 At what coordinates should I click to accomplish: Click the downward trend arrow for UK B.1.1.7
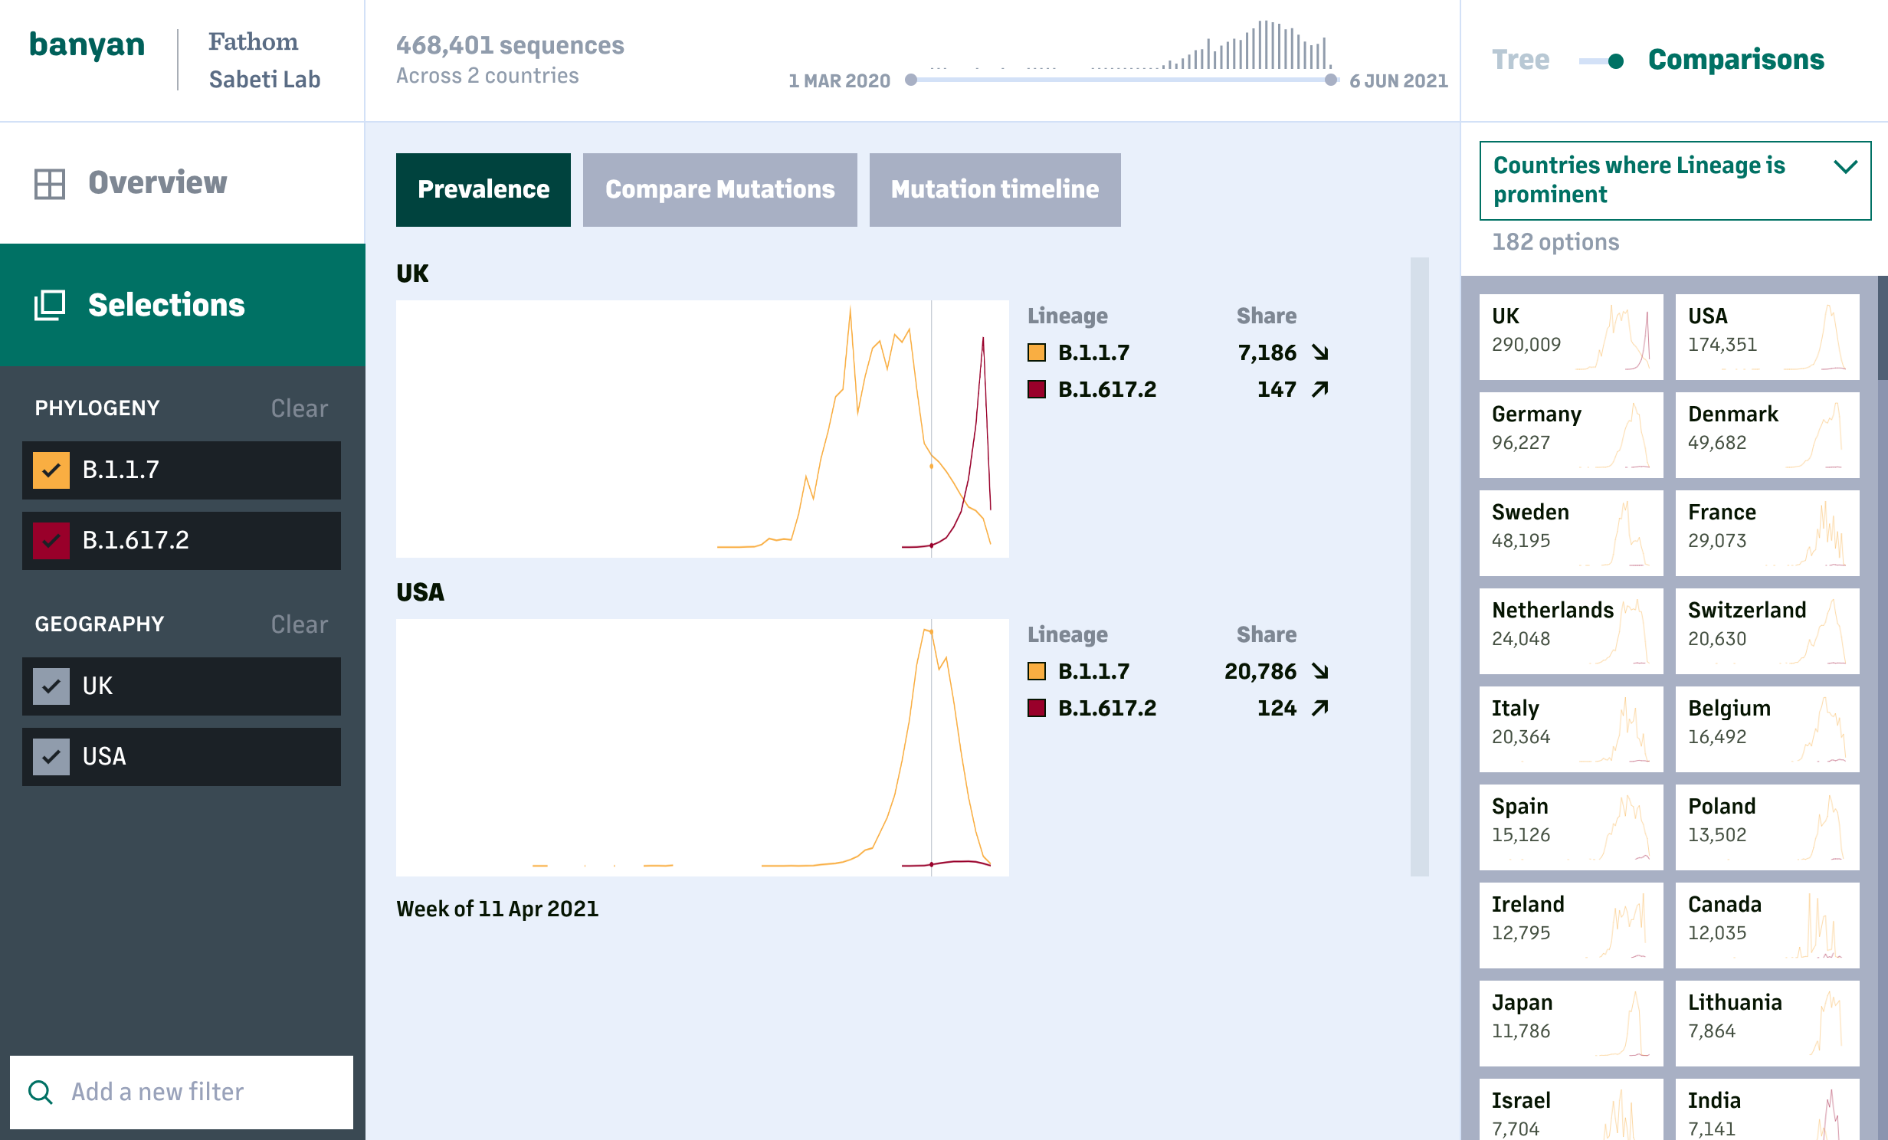point(1319,352)
